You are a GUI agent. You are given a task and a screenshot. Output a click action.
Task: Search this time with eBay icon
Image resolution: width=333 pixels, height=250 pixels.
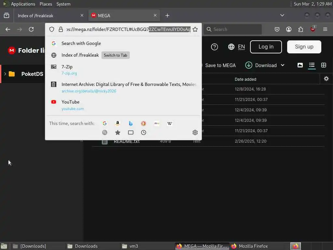157,123
